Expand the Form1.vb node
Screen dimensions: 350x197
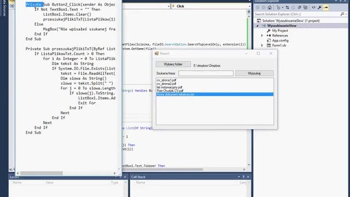(262, 45)
